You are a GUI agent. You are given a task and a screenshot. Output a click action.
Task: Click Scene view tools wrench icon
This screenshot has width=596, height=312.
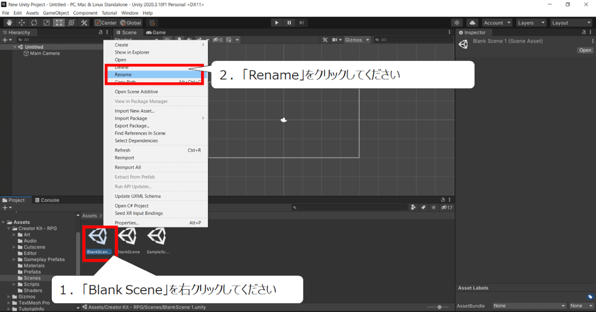coord(325,40)
